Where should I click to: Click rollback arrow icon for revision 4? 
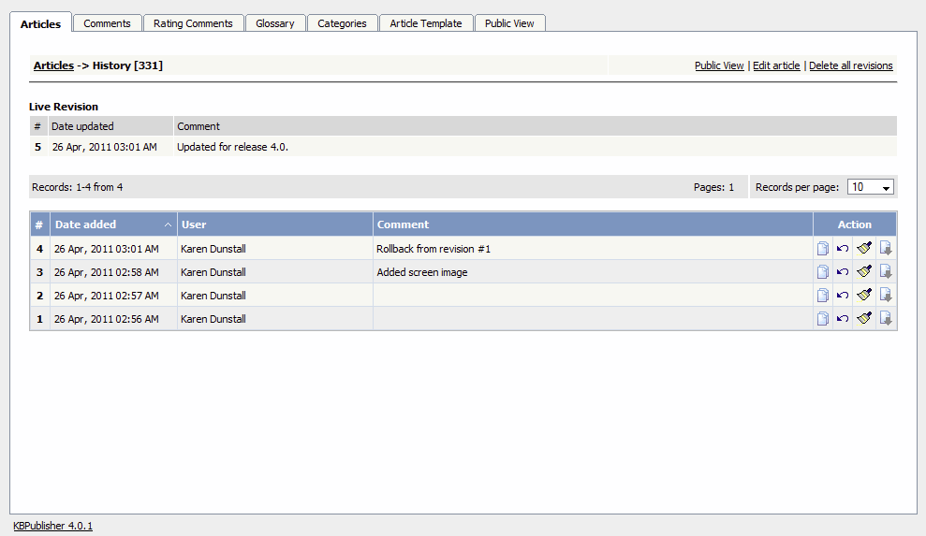click(843, 249)
